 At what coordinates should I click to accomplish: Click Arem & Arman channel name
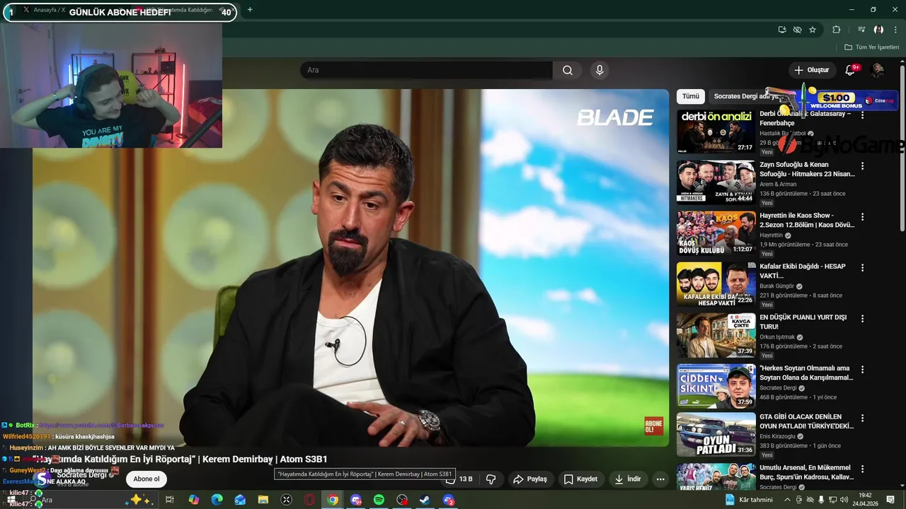[x=778, y=185]
